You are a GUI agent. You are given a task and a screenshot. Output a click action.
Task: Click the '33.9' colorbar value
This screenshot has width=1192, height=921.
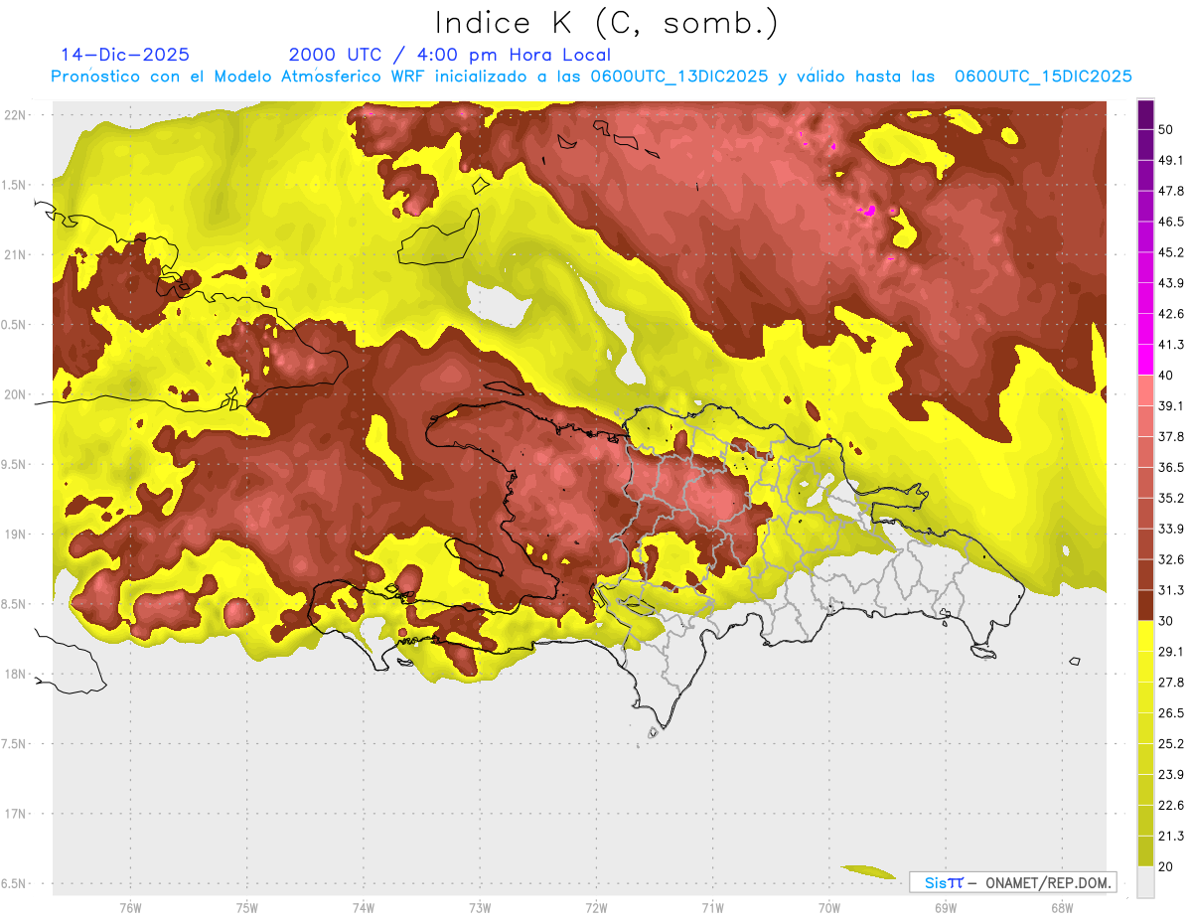1170,529
